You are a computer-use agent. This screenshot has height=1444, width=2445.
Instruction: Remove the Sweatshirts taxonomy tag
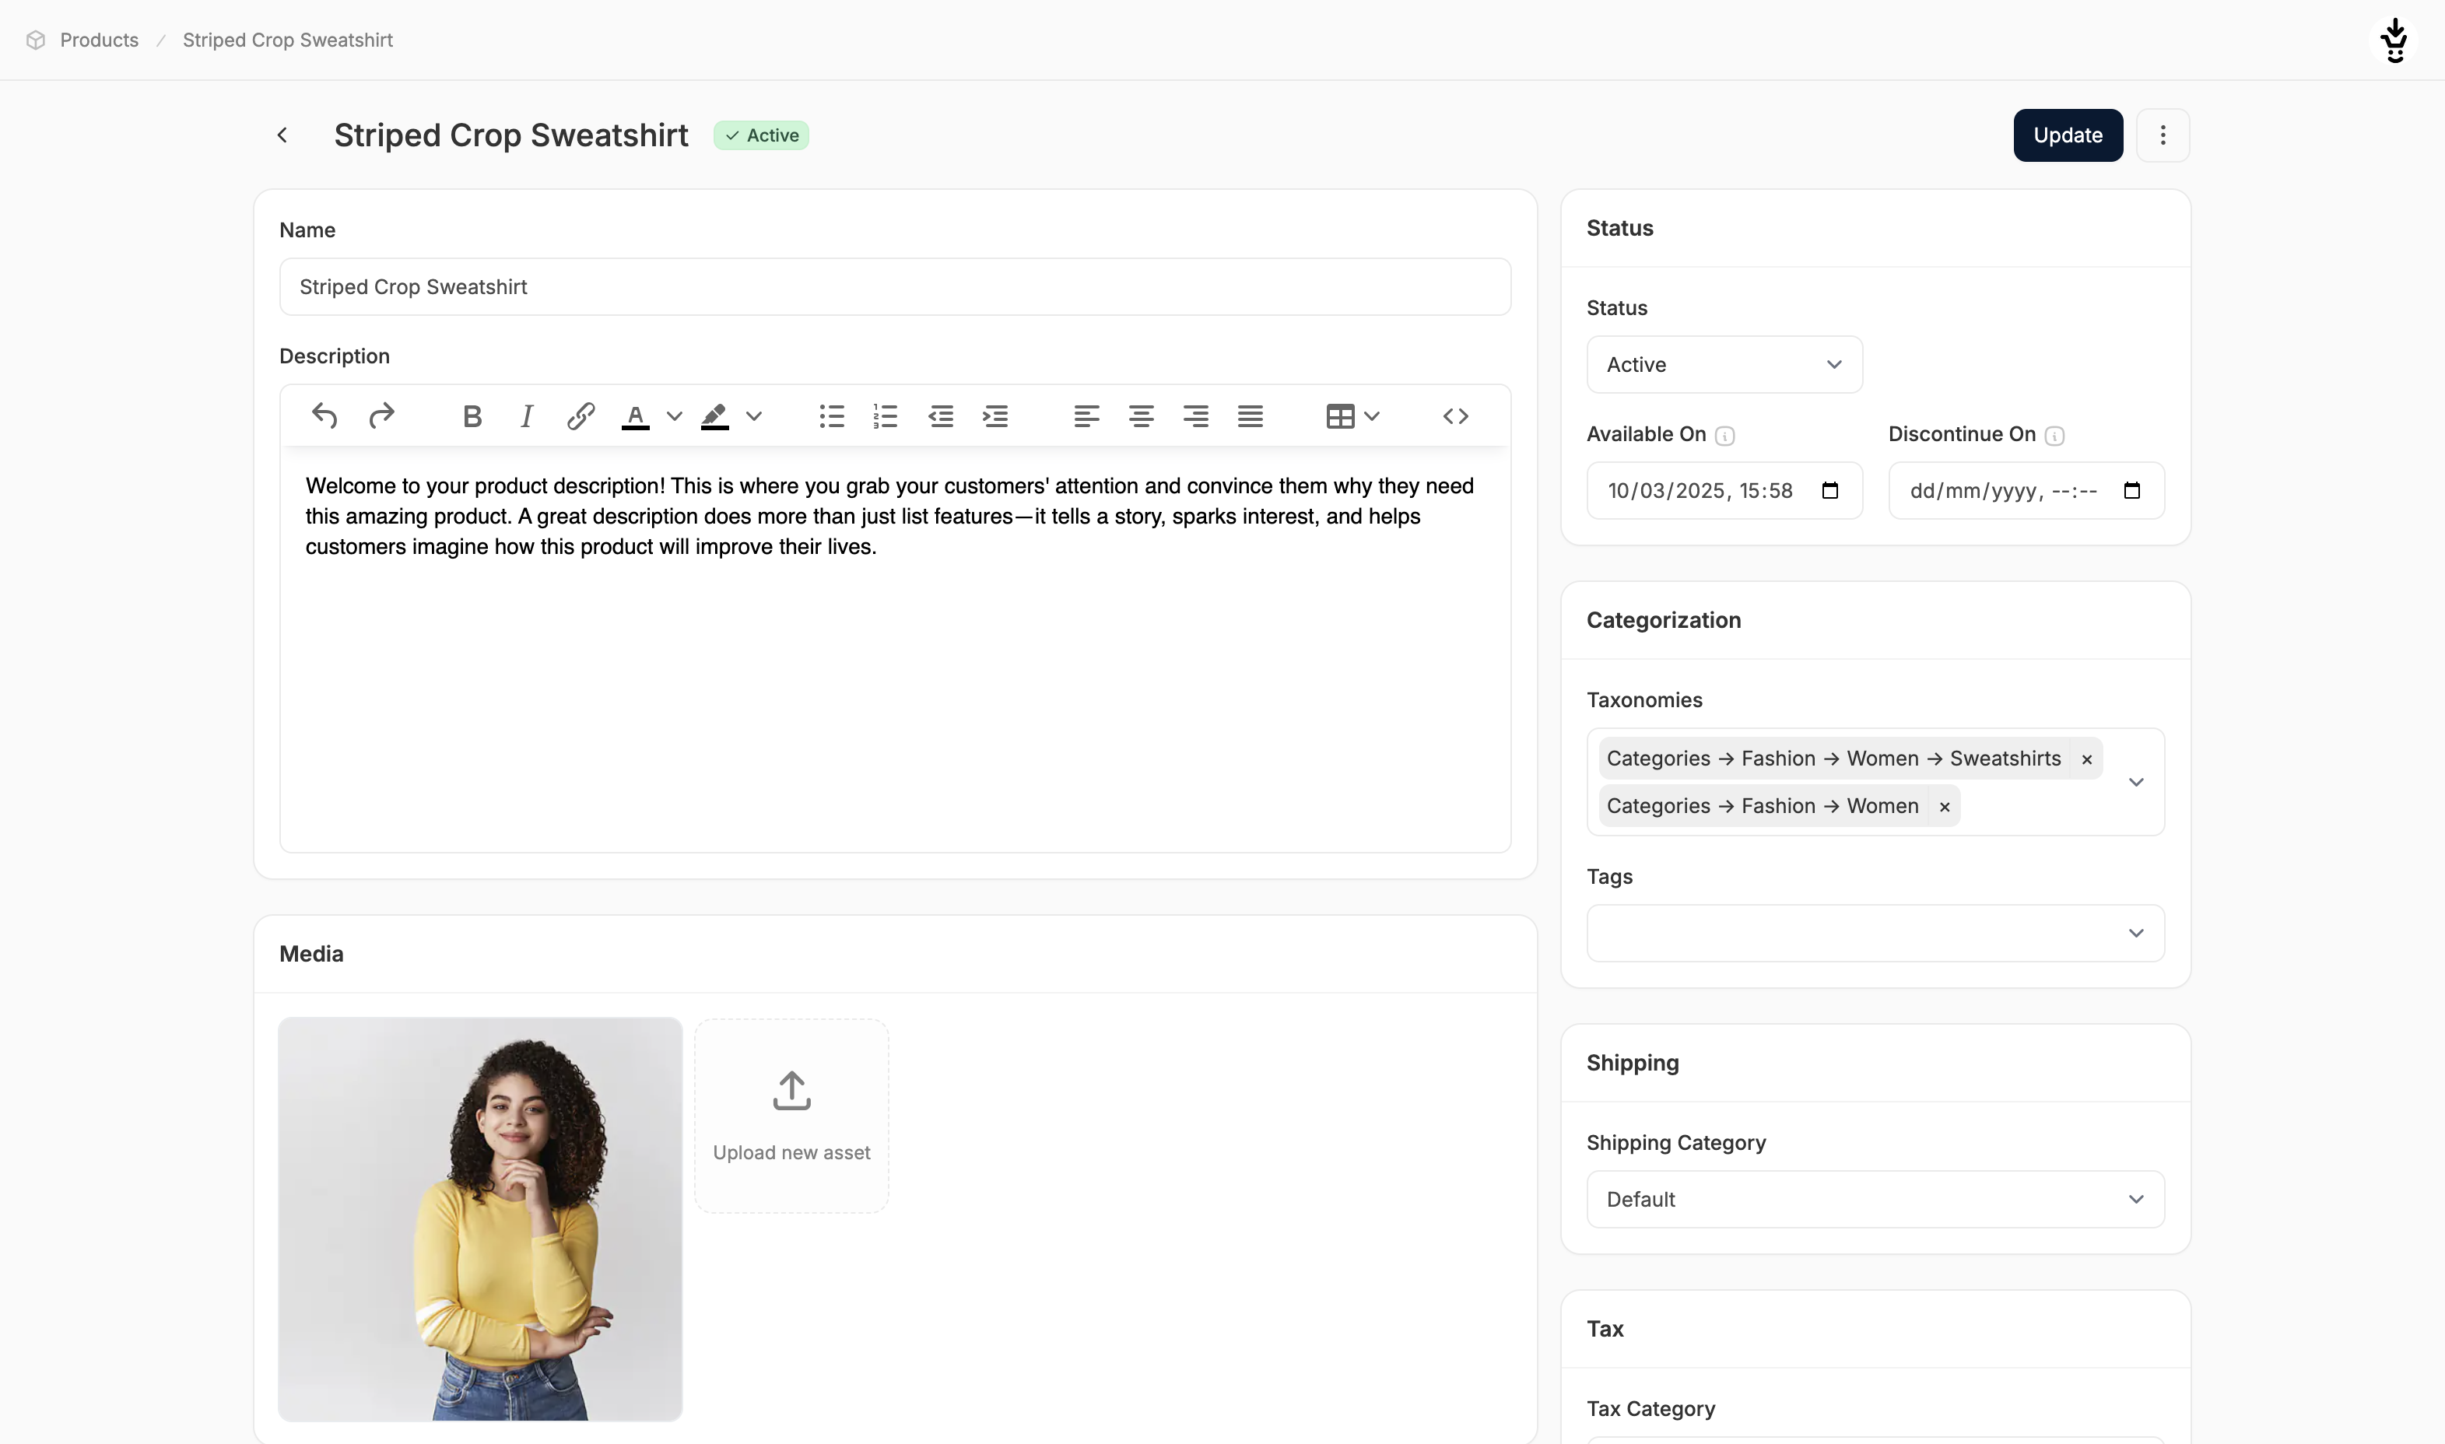pos(2087,759)
